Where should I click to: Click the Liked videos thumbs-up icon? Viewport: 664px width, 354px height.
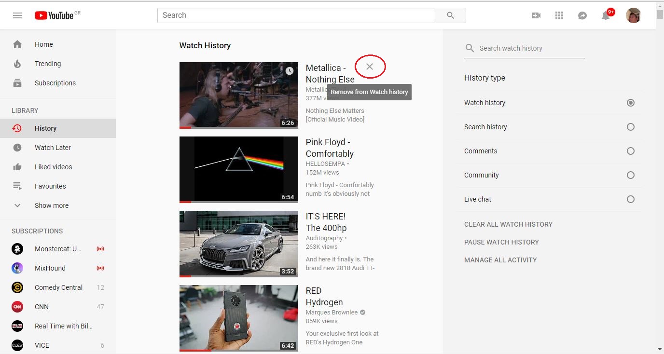pos(17,167)
